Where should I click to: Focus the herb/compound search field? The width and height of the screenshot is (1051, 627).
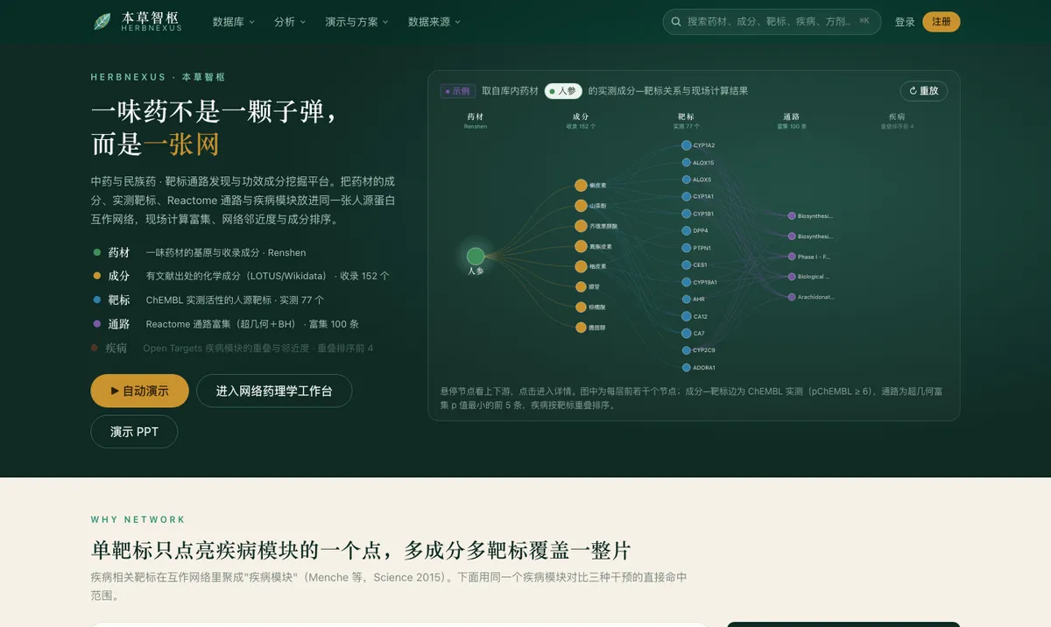(772, 22)
